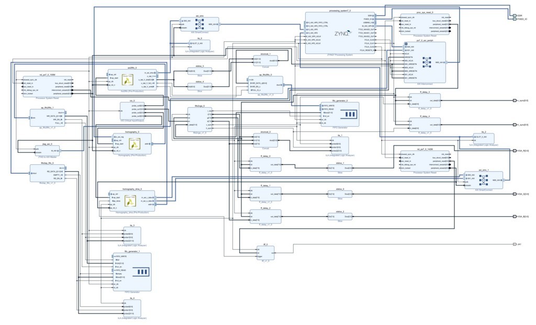Select the rst_ps7_0_100M reset block

click(x=47, y=87)
